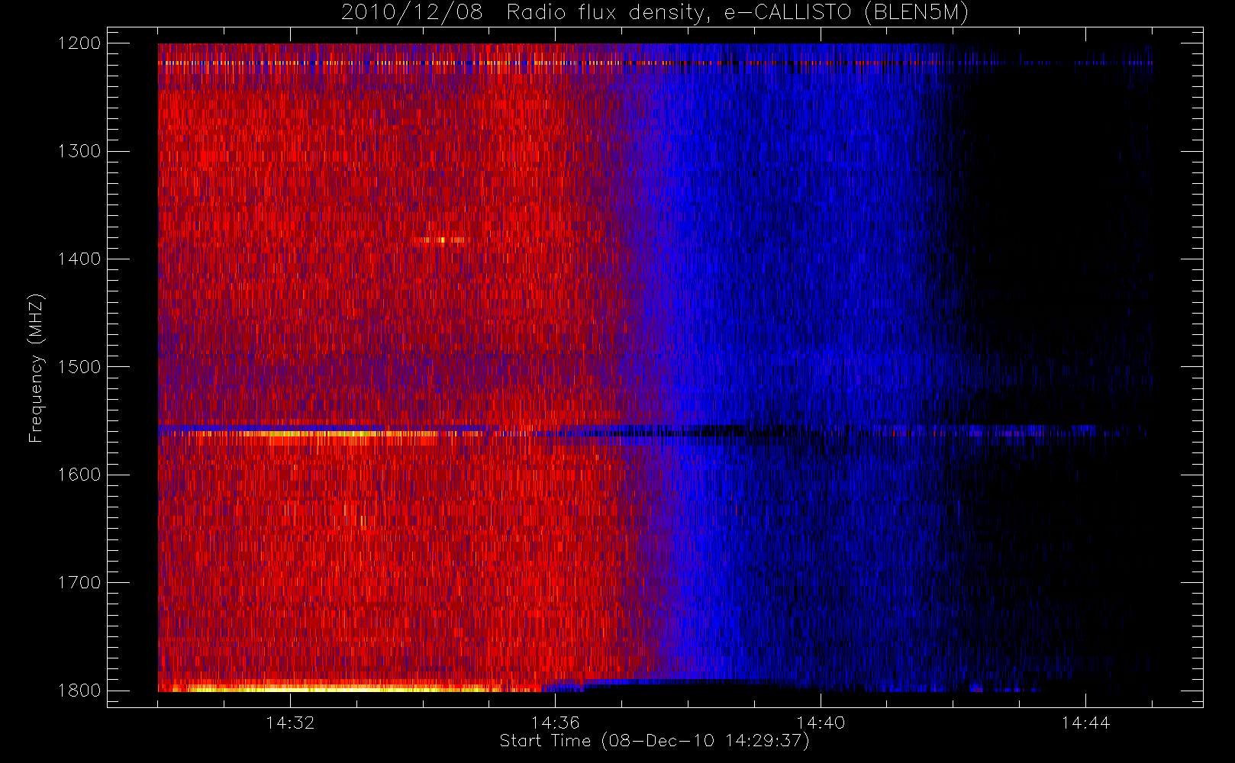Click the 1400 frequency tick label
The image size is (1235, 763).
pos(79,259)
